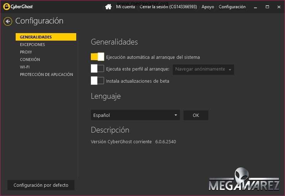Screen dimensions: 285x196
Task: Click the Instala actualizaciones de beta label
Action: click(x=138, y=81)
